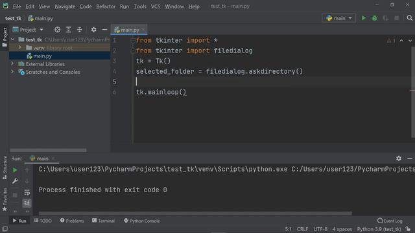
Task: Expand the venv folder
Action: (20, 47)
